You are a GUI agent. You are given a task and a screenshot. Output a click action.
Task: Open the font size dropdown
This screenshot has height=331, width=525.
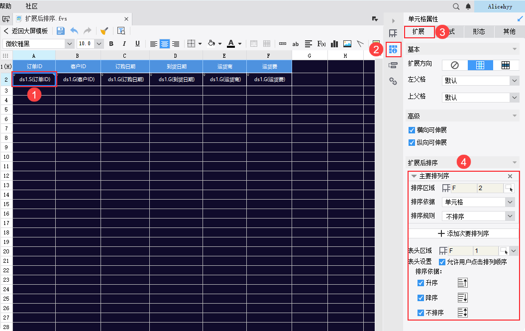99,44
